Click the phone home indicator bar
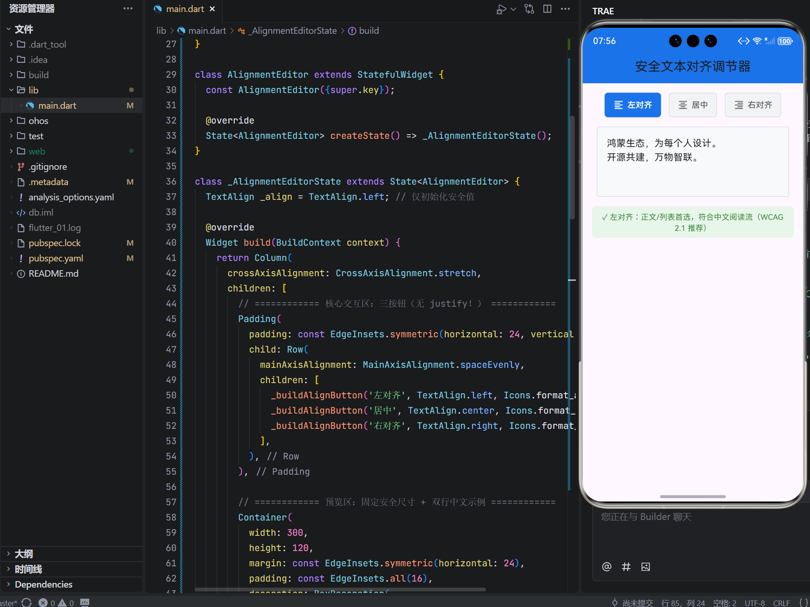Viewport: 810px width, 607px height. tap(692, 496)
